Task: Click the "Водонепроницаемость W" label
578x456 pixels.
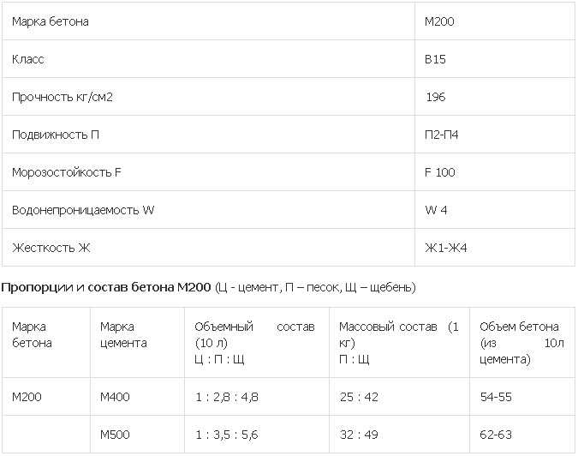Action: coord(83,210)
